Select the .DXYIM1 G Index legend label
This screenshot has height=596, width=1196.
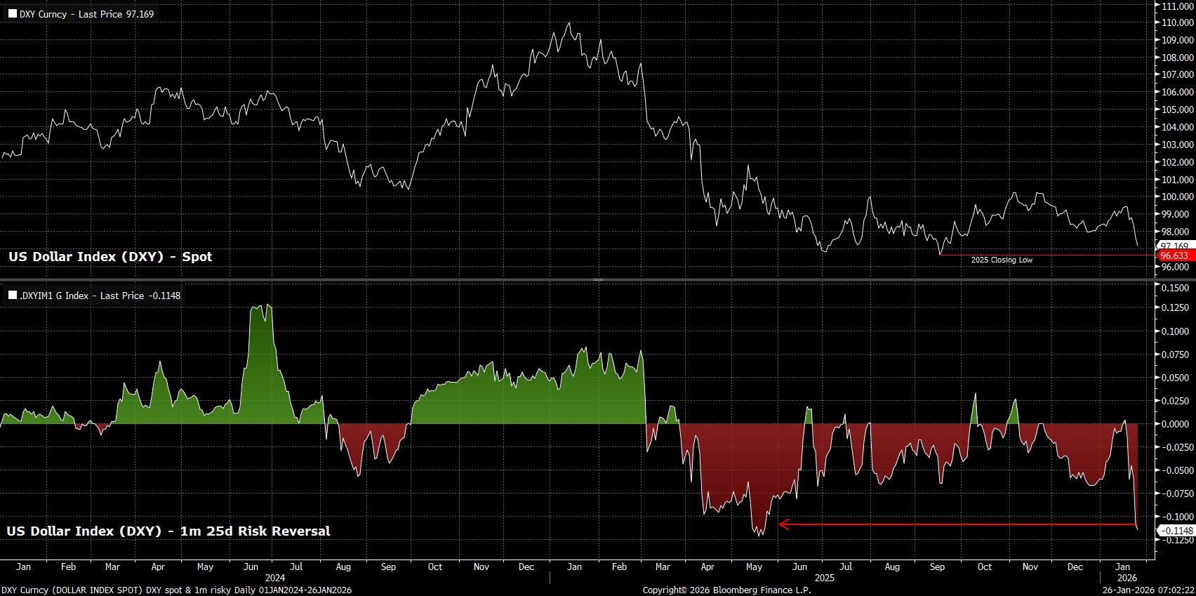(x=100, y=296)
